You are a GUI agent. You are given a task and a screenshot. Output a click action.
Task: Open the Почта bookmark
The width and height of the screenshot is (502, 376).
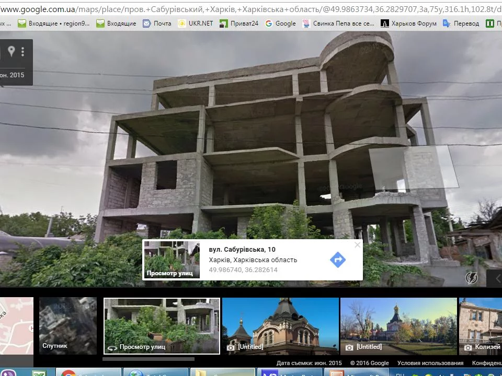tap(157, 23)
